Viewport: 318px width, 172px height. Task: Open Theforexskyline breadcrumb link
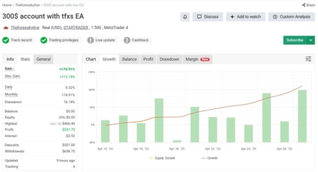click(27, 5)
